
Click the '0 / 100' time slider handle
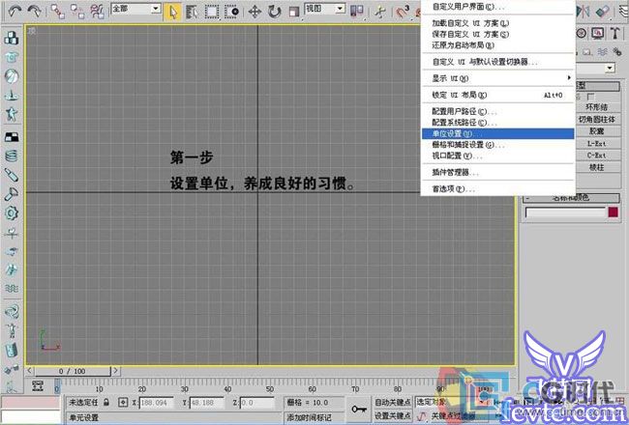[x=73, y=371]
